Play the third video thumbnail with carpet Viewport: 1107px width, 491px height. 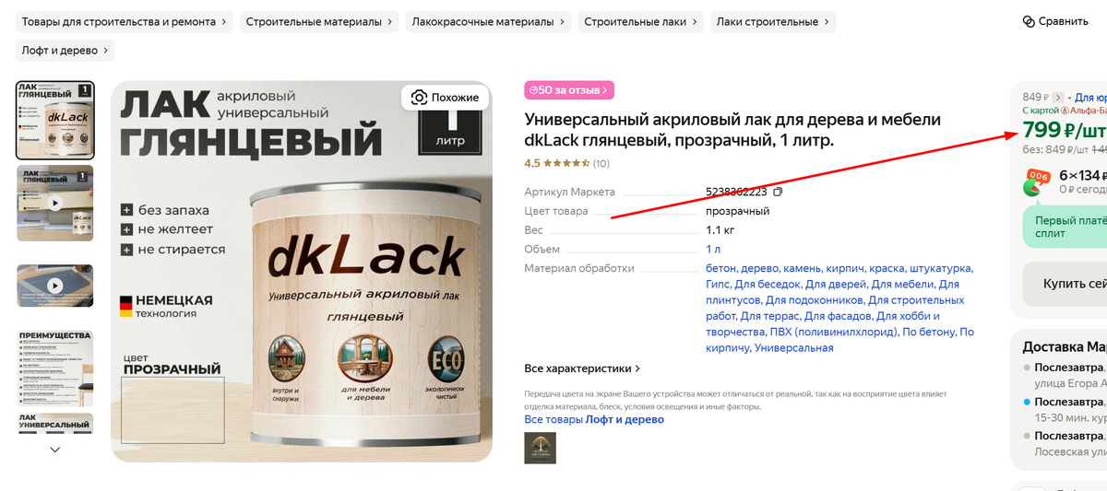click(55, 286)
